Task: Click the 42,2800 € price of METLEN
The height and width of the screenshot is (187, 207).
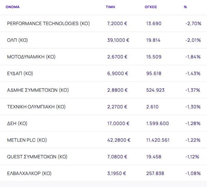Action: (119, 140)
